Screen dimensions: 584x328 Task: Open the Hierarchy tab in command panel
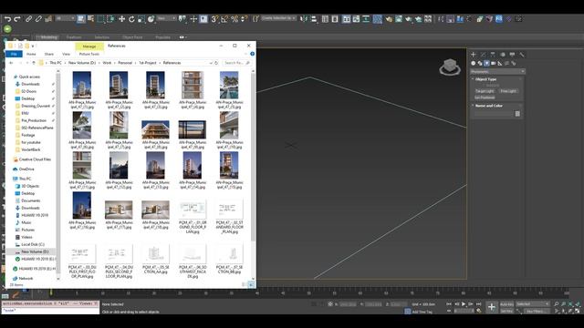click(493, 55)
